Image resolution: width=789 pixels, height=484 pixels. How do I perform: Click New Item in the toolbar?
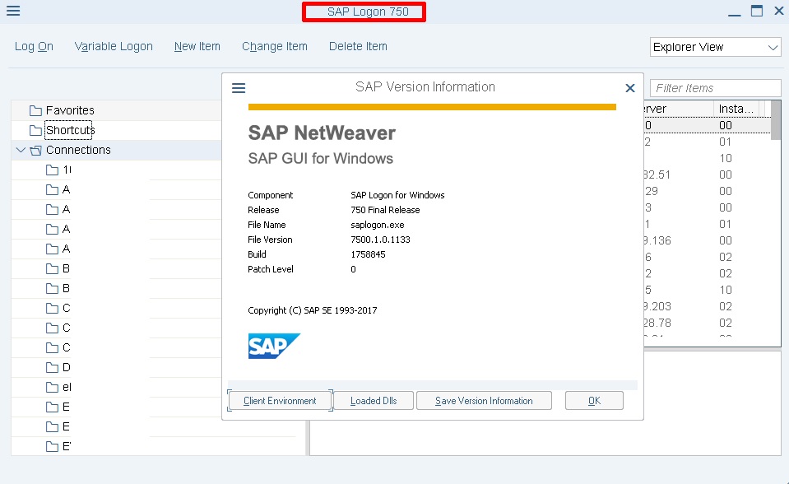point(197,46)
